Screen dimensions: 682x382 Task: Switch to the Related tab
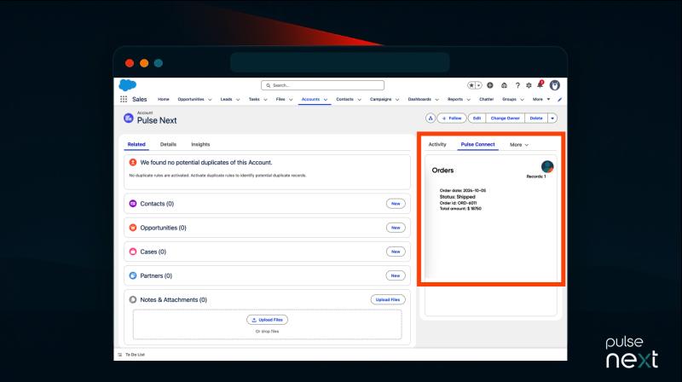click(x=136, y=144)
